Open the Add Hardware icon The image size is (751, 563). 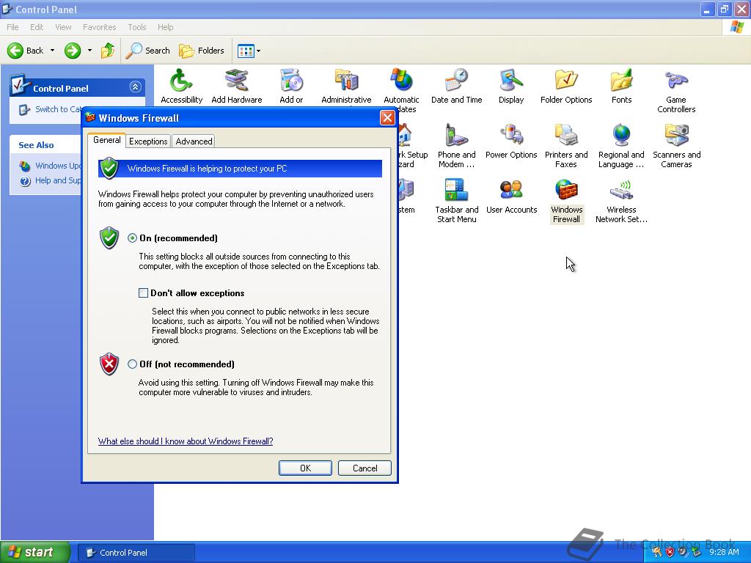pyautogui.click(x=236, y=81)
